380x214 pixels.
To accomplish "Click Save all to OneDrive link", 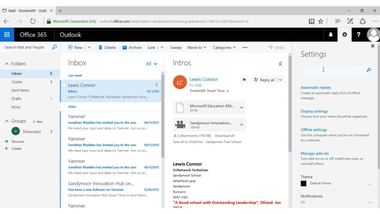I will click(x=207, y=142).
